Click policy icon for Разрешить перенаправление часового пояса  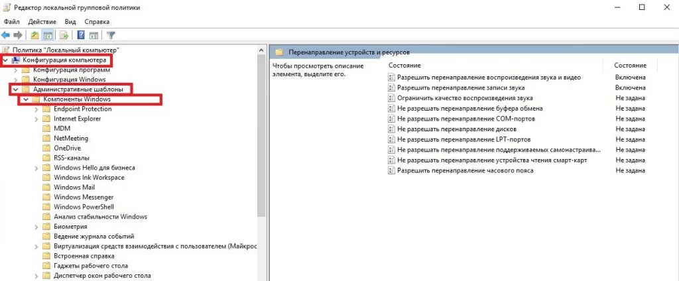(x=391, y=170)
